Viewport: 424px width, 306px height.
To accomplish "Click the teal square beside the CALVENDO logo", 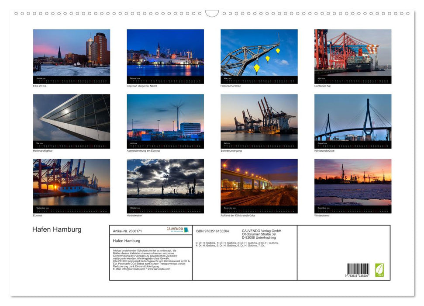I will (186, 230).
